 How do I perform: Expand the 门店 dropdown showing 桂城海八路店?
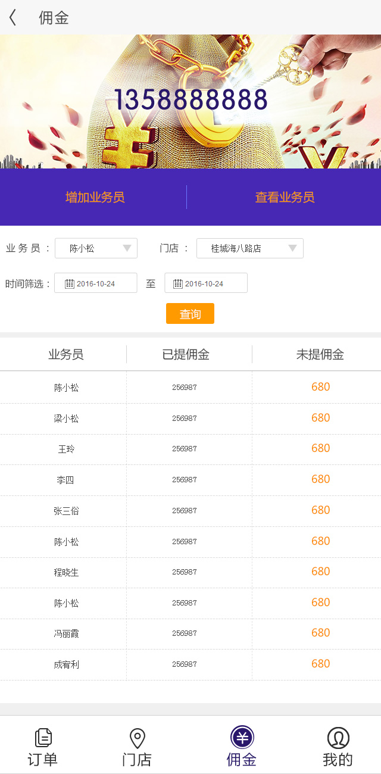pos(249,248)
